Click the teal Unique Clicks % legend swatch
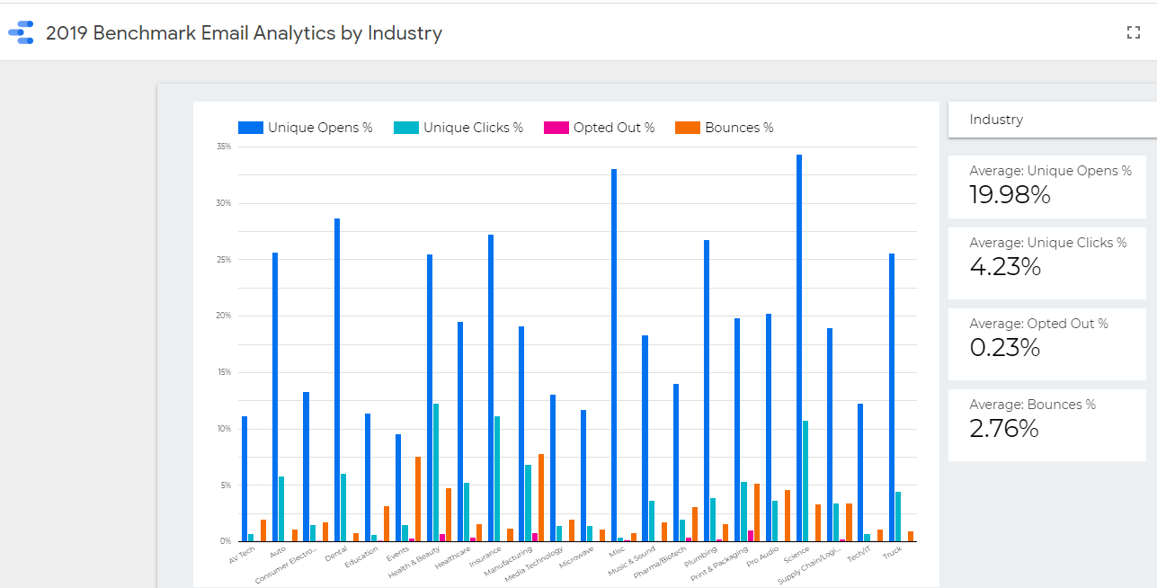The height and width of the screenshot is (588, 1157). tap(406, 128)
